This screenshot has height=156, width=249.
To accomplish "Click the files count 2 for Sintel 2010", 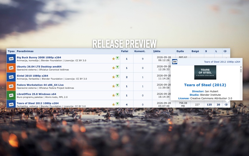I will 127,77.
